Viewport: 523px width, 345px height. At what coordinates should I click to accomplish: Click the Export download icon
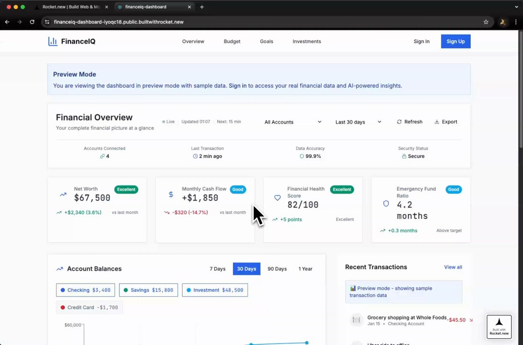click(x=437, y=122)
